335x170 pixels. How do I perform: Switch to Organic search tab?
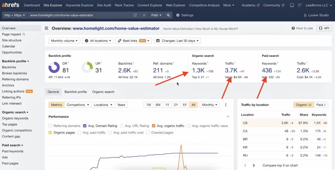click(x=103, y=92)
